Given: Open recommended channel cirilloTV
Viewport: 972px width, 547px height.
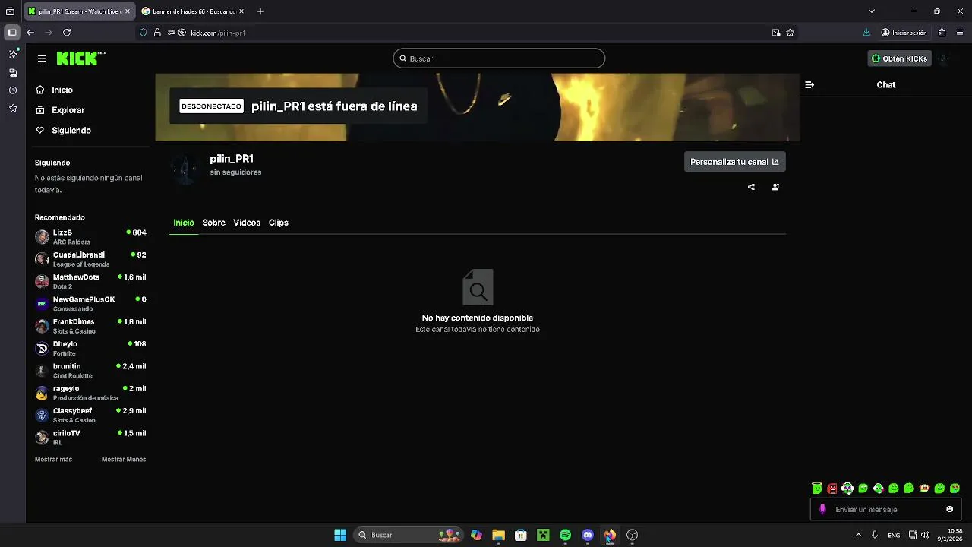Looking at the screenshot, I should tap(90, 438).
